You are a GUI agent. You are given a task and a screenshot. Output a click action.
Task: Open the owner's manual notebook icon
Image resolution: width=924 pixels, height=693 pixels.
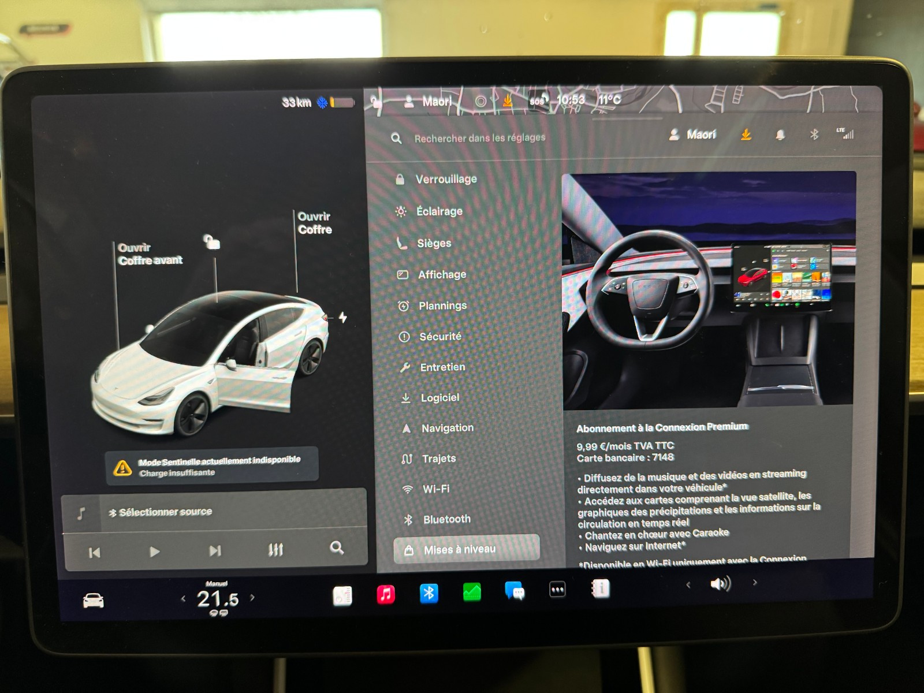(x=601, y=589)
